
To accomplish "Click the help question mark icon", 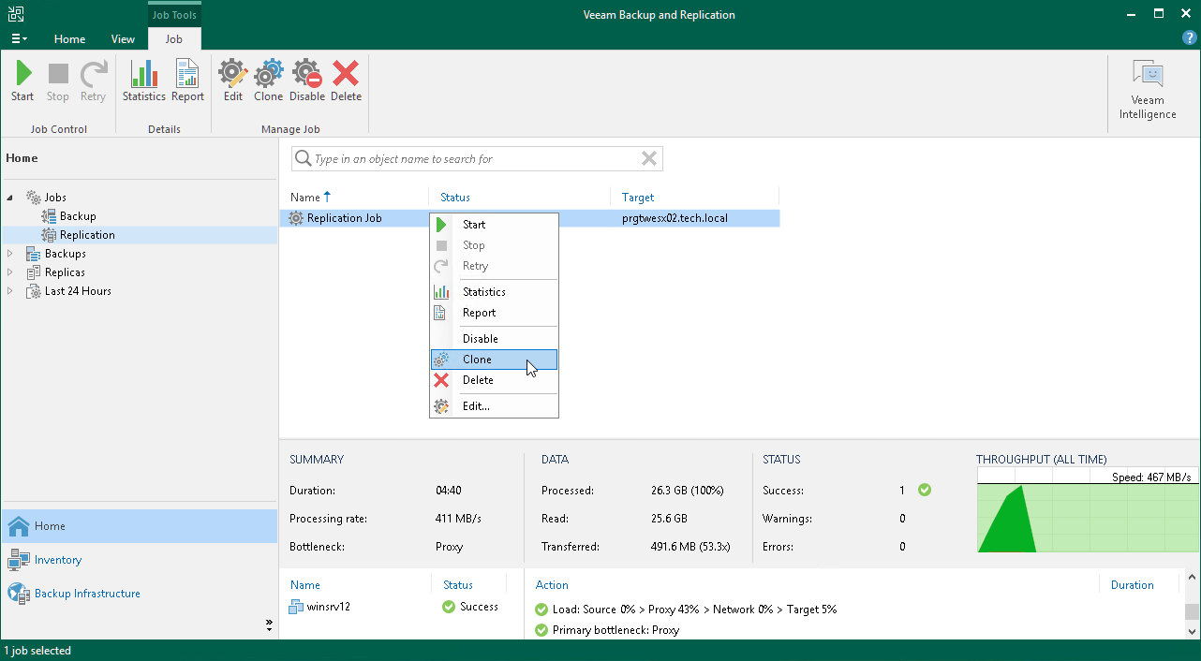I will 1190,38.
